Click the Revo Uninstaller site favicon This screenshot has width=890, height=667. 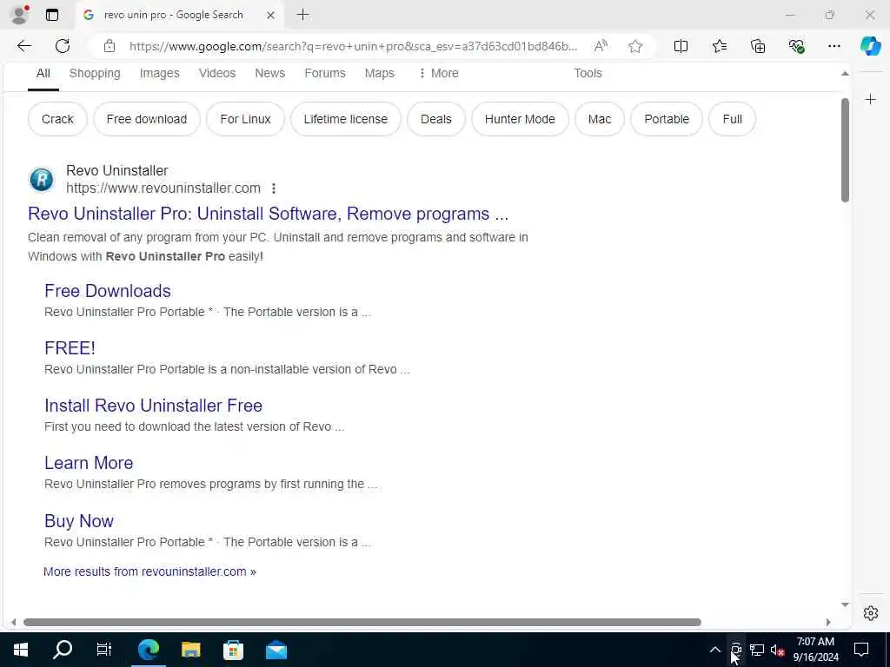tap(42, 180)
